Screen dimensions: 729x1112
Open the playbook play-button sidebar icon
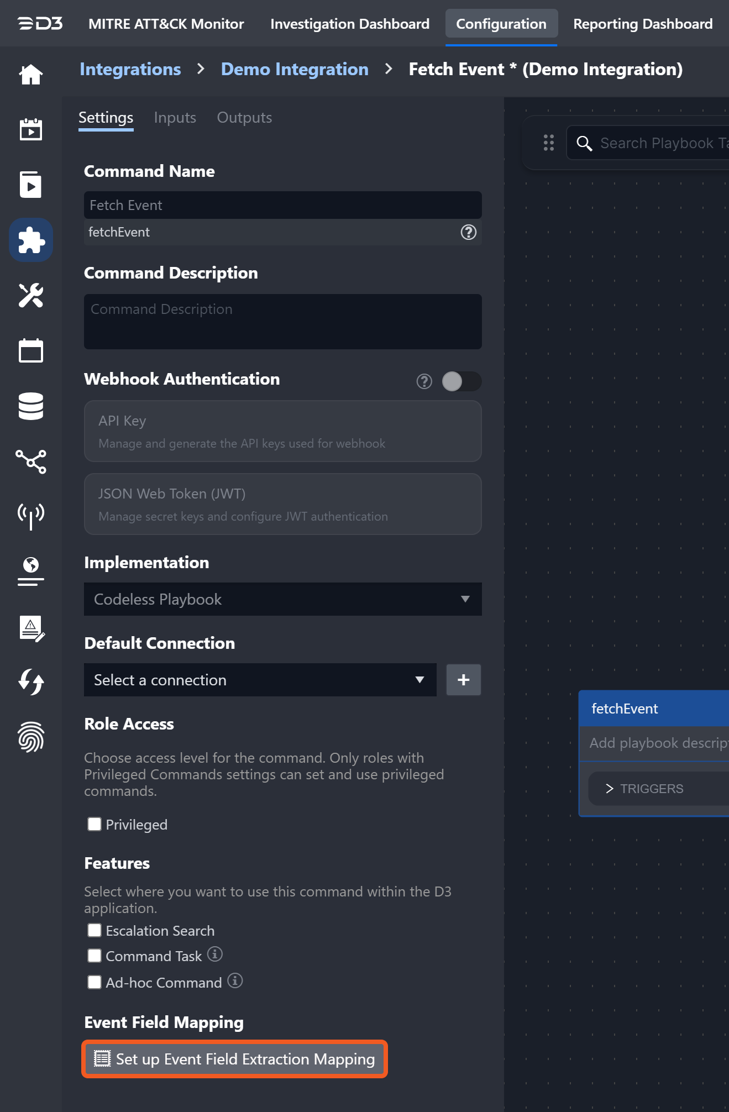point(31,185)
